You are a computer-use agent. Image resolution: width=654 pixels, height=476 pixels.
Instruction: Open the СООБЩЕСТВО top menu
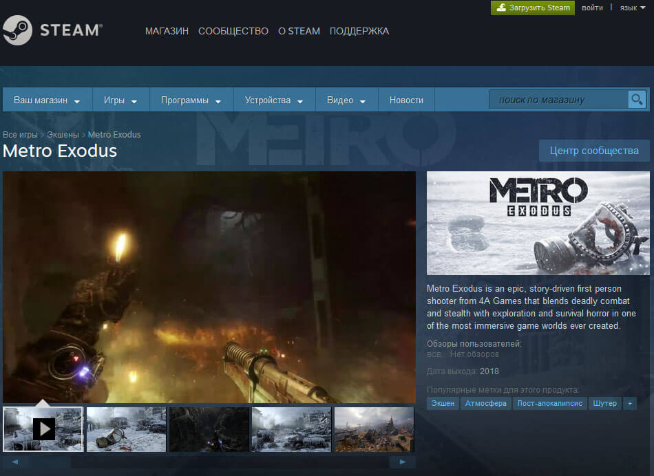click(233, 31)
